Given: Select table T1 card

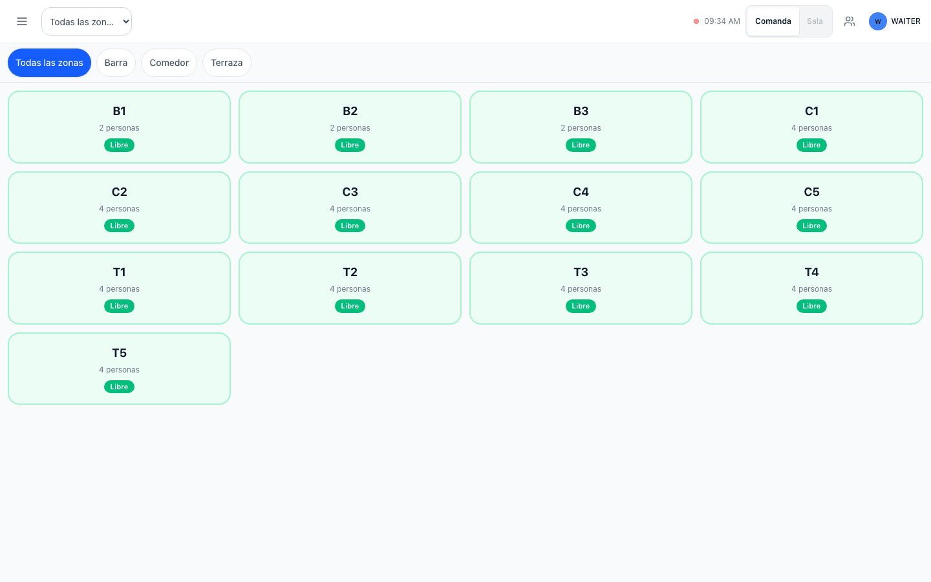Looking at the screenshot, I should click(x=119, y=288).
